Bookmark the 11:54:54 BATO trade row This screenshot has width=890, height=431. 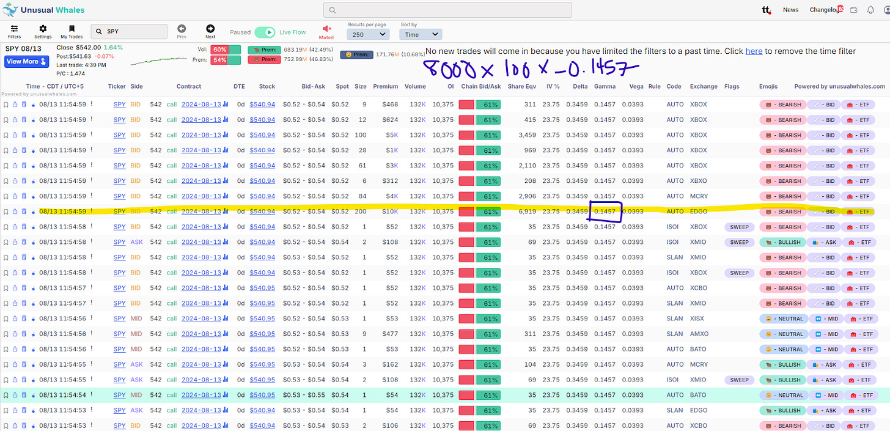click(x=6, y=395)
